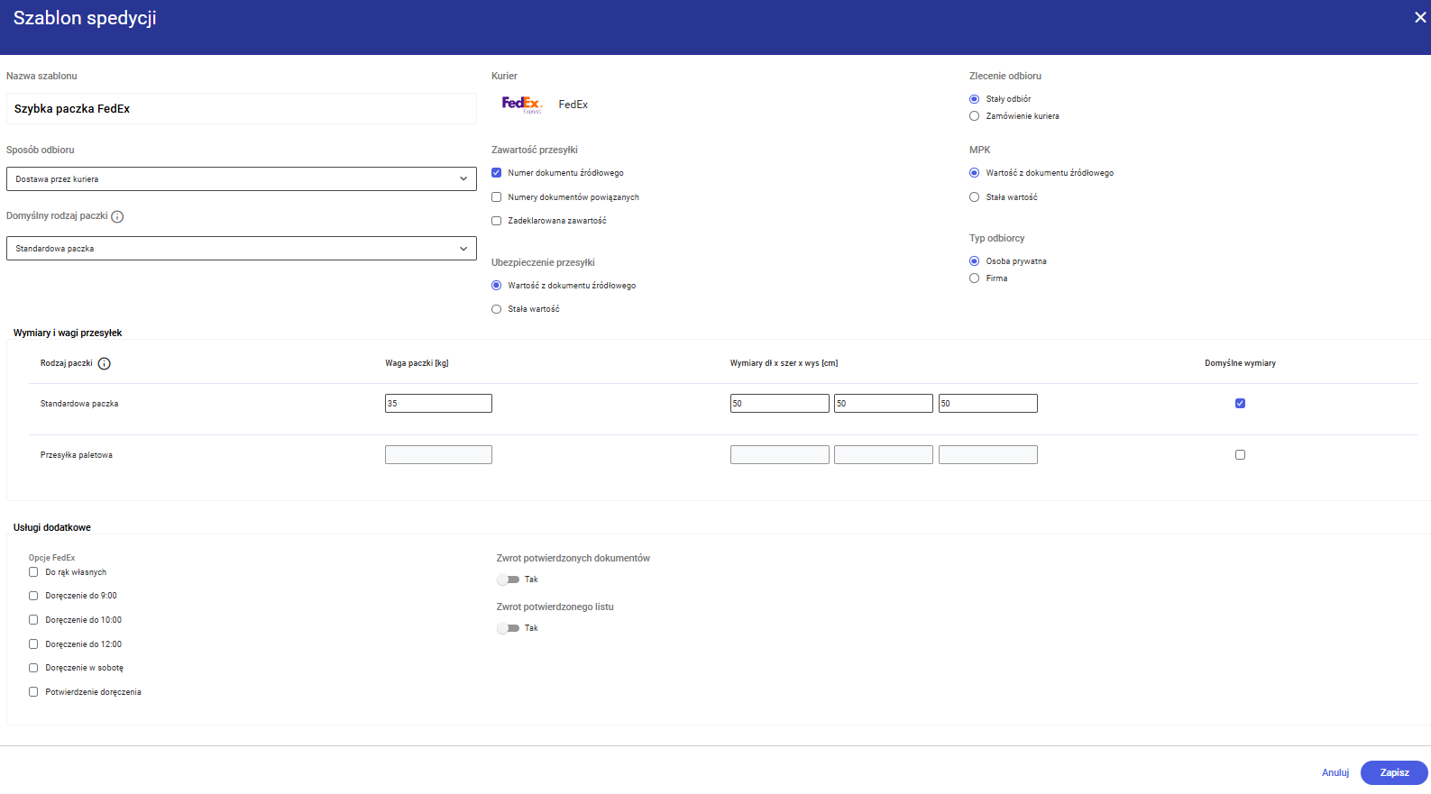Click weight field for Przesyłka paletowa
1431x794 pixels.
point(438,455)
